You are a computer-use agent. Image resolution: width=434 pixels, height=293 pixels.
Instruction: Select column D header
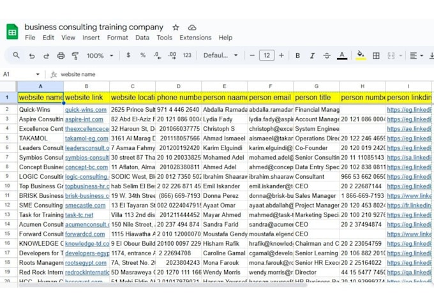[179, 86]
